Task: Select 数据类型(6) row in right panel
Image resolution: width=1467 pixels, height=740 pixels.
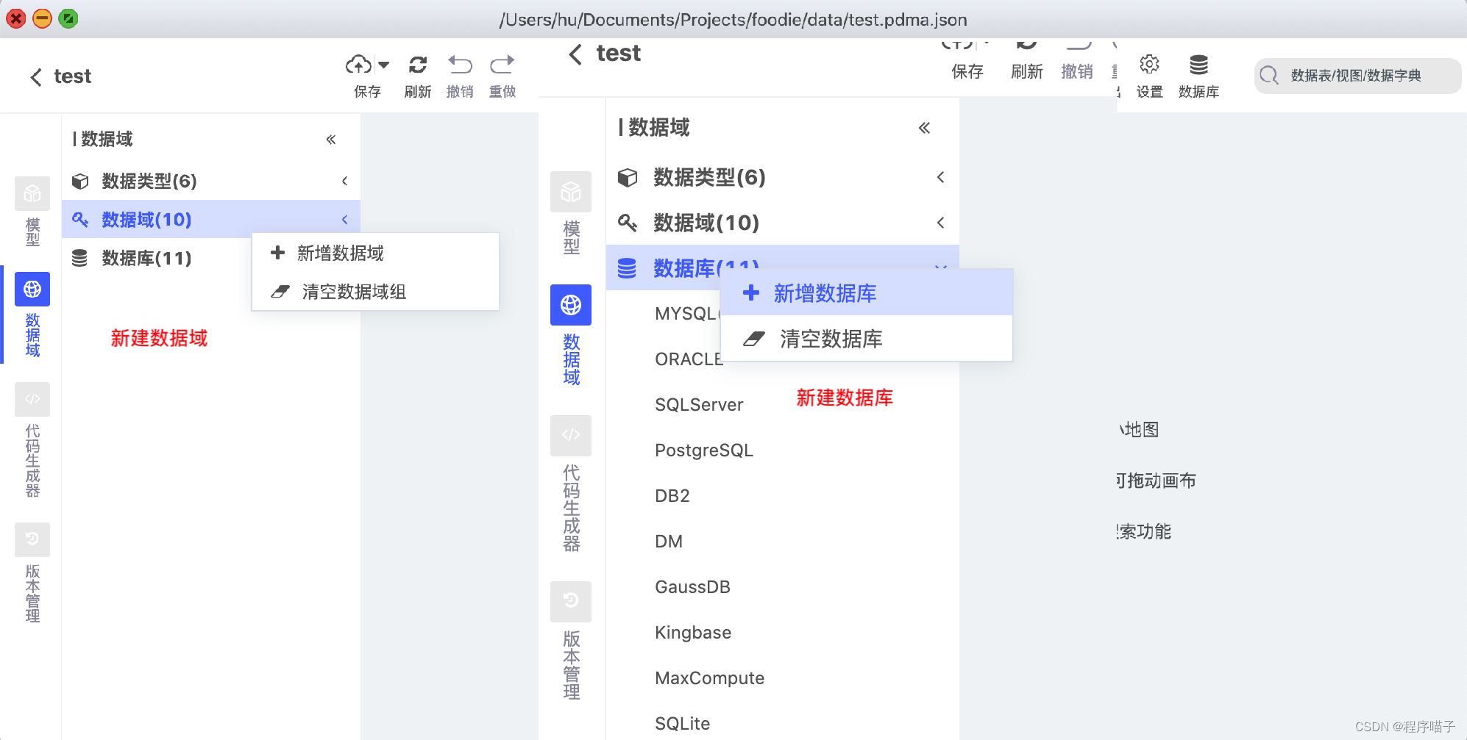Action: [x=783, y=177]
